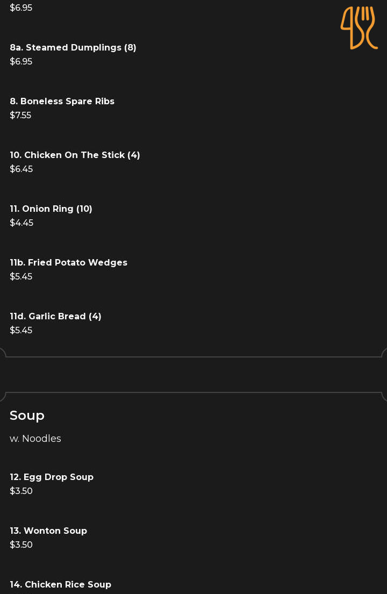This screenshot has height=594, width=387.
Task: Select 11. Onion Ring (10) menu item
Action: (x=51, y=209)
